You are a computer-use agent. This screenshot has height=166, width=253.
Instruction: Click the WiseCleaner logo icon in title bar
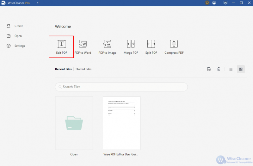click(3, 3)
